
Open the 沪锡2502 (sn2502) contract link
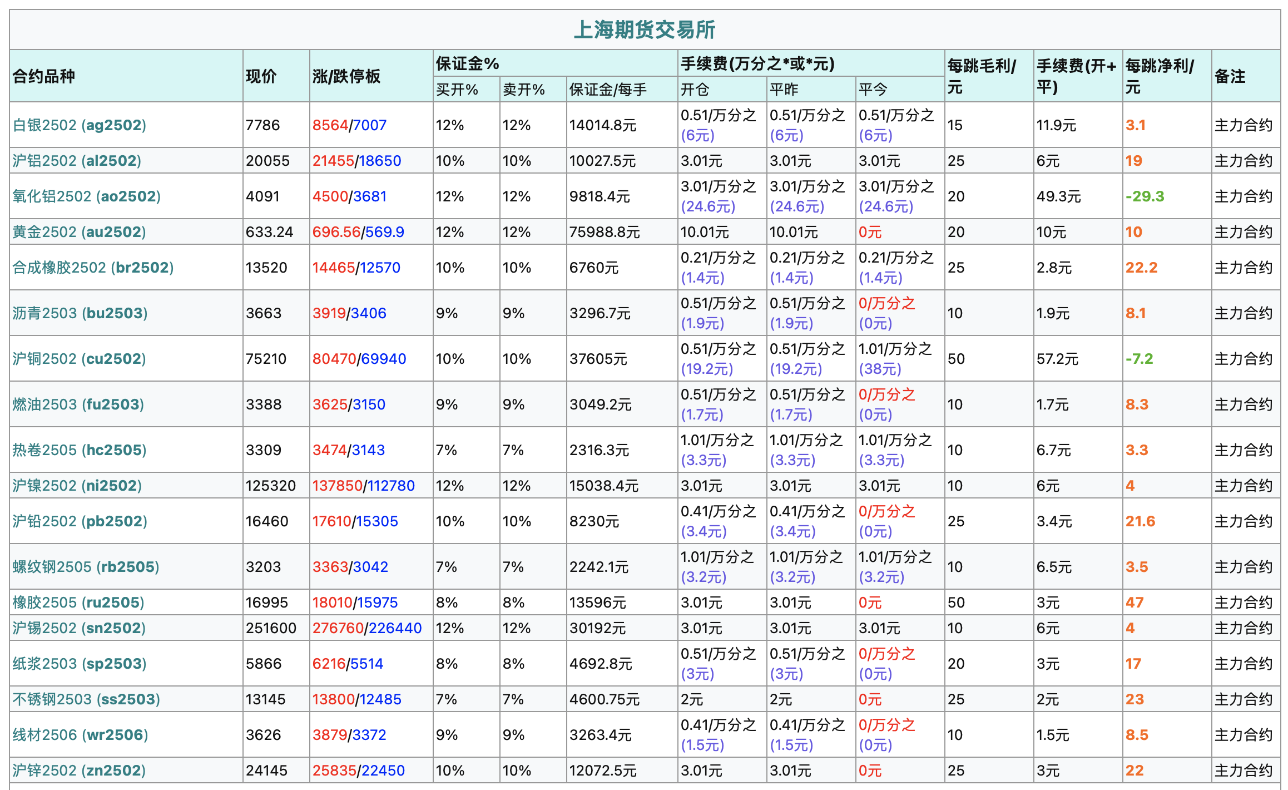(x=79, y=628)
